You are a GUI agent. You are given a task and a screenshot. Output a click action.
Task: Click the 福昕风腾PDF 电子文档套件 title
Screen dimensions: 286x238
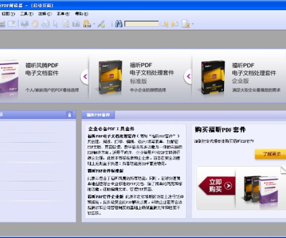point(42,69)
